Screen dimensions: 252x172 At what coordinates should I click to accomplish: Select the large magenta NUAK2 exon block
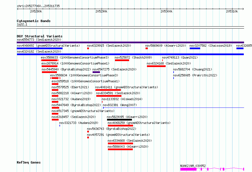point(188,169)
